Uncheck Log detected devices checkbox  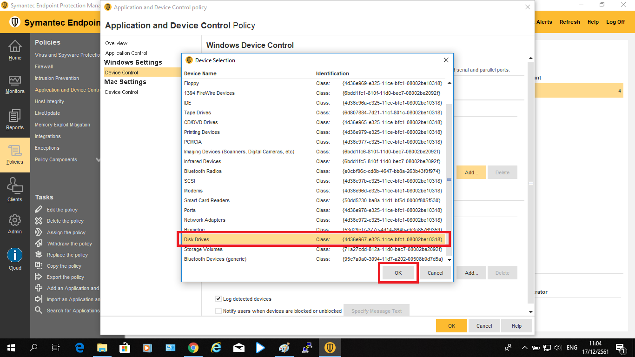coord(218,299)
